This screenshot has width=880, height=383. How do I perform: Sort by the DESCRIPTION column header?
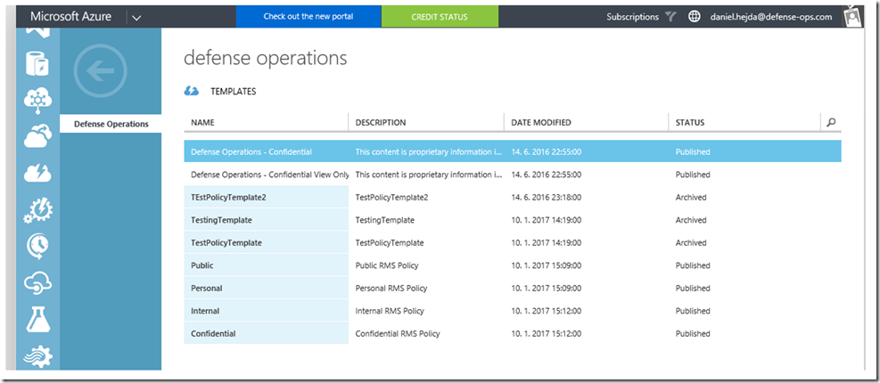click(381, 122)
